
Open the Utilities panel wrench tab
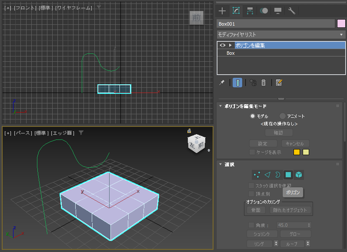pos(292,11)
